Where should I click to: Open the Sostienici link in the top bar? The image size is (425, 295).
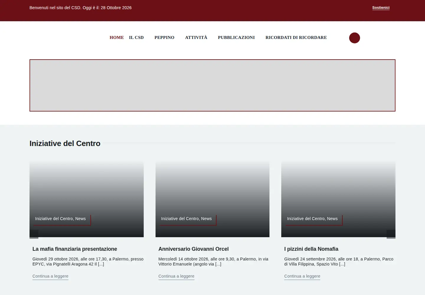pos(381,8)
